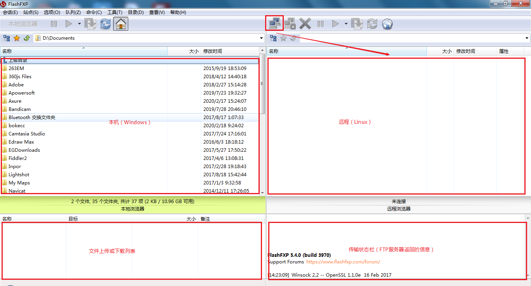Screen dimensions: 531x286
Task: Expand the remote path dropdown arrow
Action: click(x=527, y=38)
